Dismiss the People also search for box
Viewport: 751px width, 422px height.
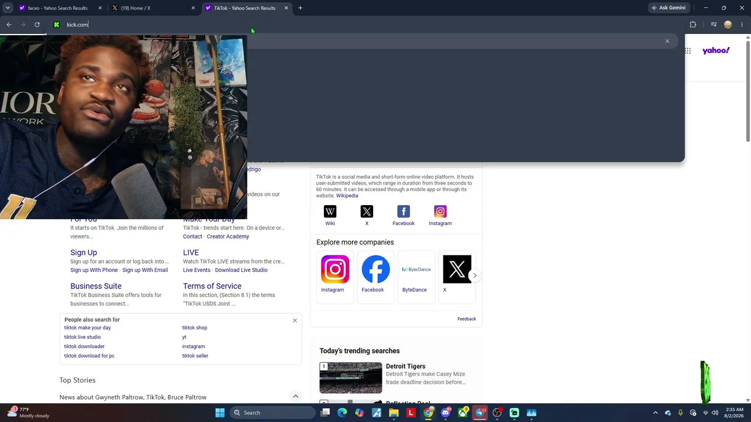[x=295, y=321]
